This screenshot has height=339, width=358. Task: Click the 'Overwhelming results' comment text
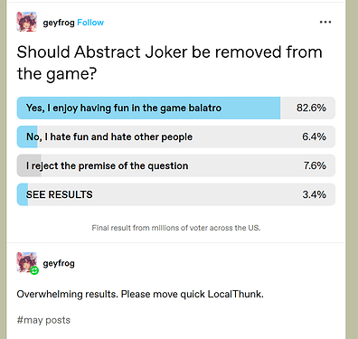140,294
